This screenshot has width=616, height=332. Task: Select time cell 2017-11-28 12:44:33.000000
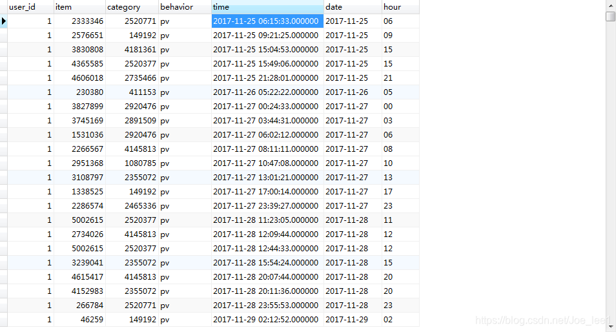[x=267, y=248]
